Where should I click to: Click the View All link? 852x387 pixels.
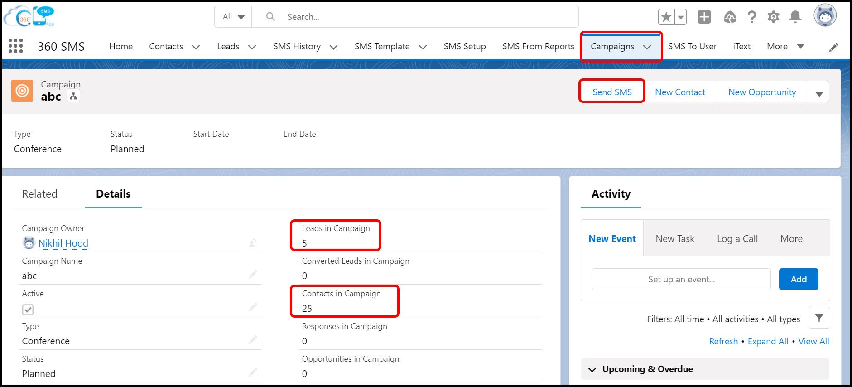(x=813, y=341)
